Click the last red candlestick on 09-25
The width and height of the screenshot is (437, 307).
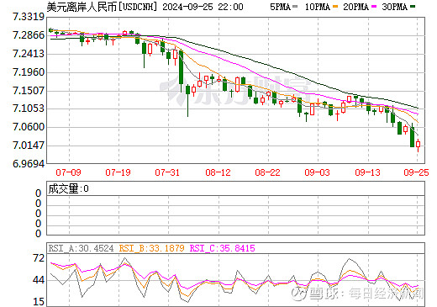418,145
